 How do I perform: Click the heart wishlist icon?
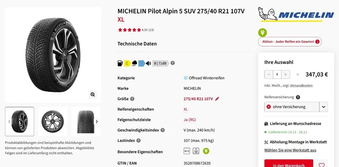tap(321, 165)
